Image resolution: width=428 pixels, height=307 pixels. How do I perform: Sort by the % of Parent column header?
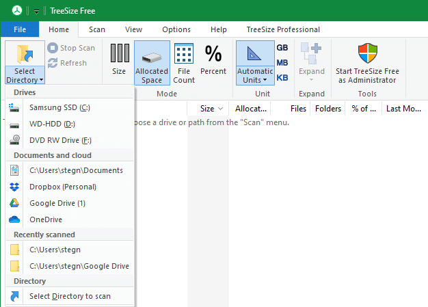tap(364, 108)
